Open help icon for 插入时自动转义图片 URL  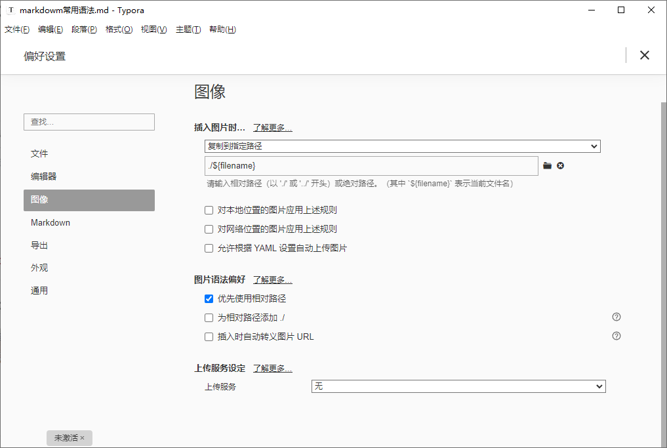616,336
